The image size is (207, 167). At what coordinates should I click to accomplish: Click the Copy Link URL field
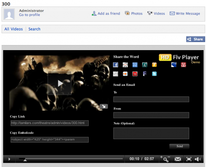pyautogui.click(x=50, y=123)
